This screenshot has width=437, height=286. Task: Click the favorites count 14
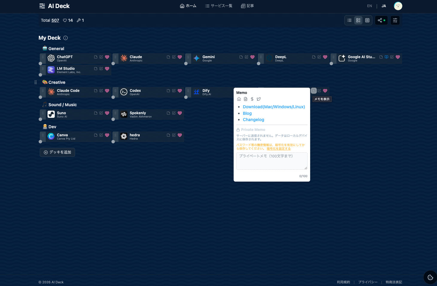click(x=68, y=20)
